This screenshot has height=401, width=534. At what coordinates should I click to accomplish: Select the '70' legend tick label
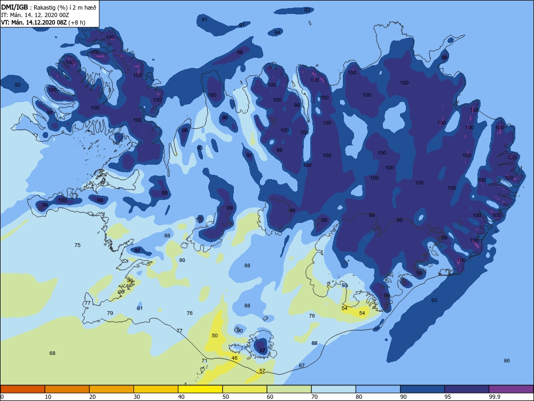(315, 397)
